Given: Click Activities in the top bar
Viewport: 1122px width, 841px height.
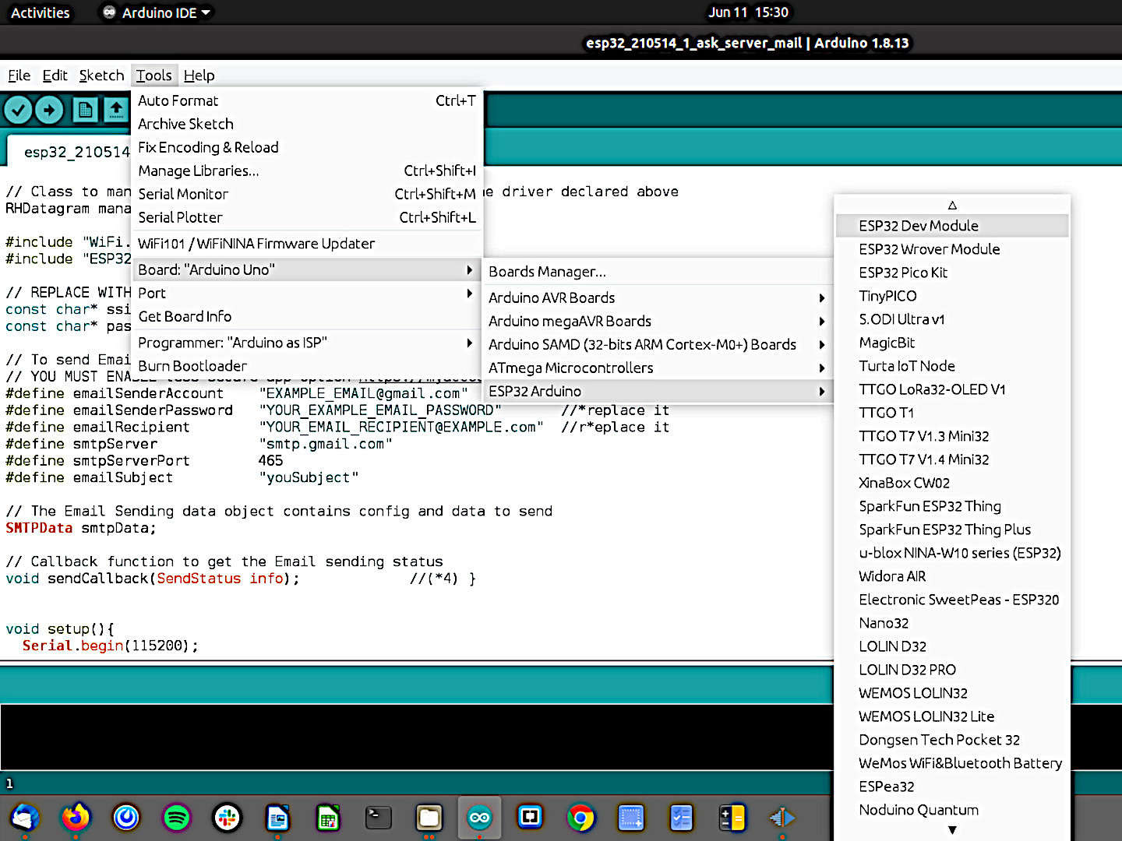Looking at the screenshot, I should (40, 12).
